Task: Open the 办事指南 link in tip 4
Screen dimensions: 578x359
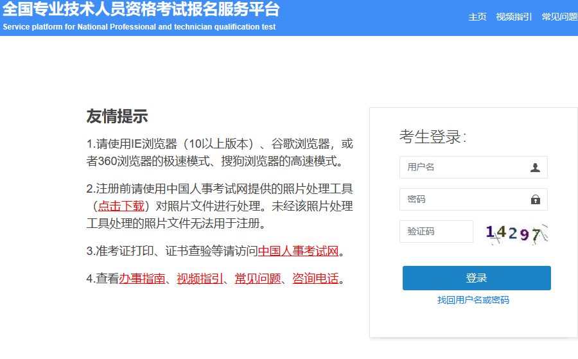Action: pyautogui.click(x=142, y=279)
